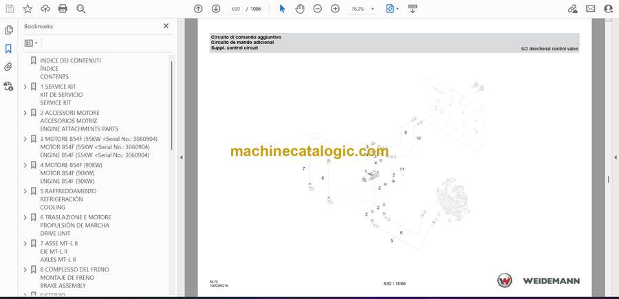Screen dimensions: 619x299
Task: Click 'Circuito de mando adicional' text
Action: pyautogui.click(x=242, y=42)
